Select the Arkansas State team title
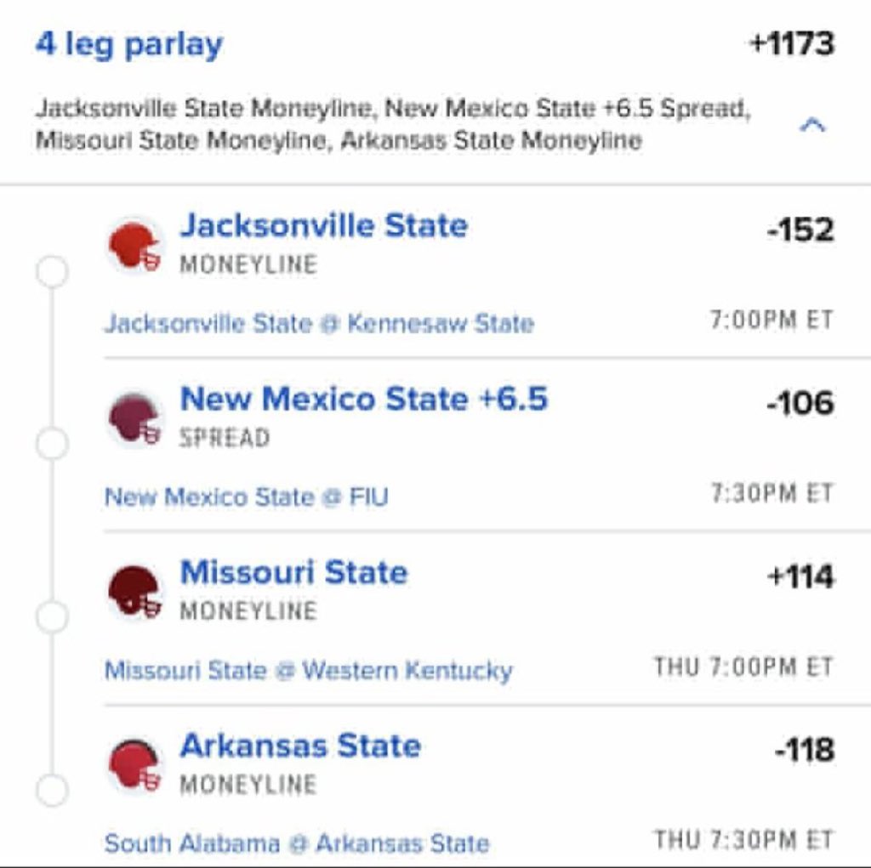This screenshot has width=871, height=868. click(x=300, y=746)
